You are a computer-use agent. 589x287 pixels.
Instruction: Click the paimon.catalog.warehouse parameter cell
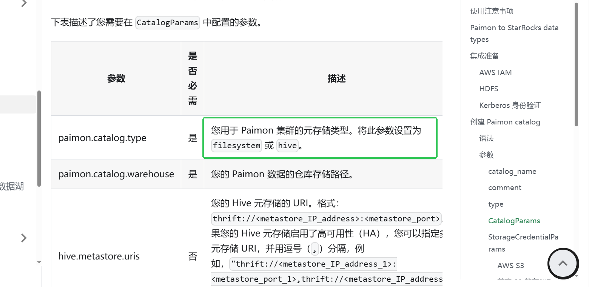coord(116,174)
